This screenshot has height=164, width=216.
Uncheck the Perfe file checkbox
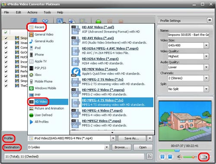(x=6, y=71)
